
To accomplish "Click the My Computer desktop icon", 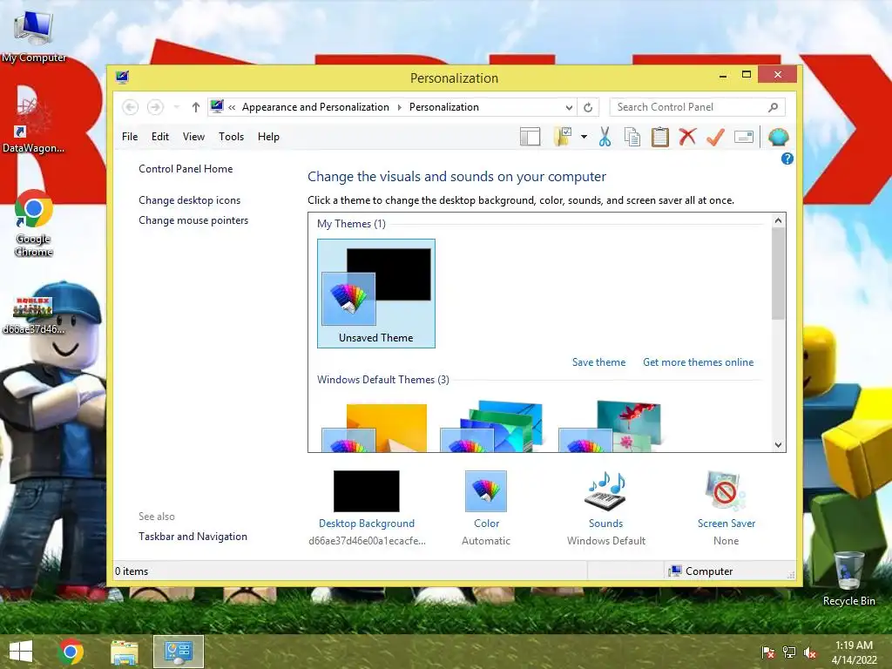I will pyautogui.click(x=34, y=37).
